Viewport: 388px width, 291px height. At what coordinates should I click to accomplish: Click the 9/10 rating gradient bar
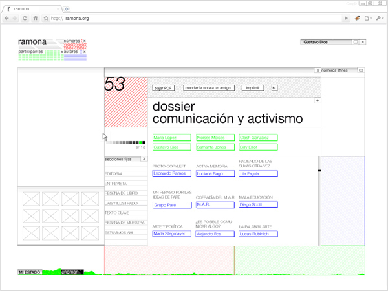(126, 142)
